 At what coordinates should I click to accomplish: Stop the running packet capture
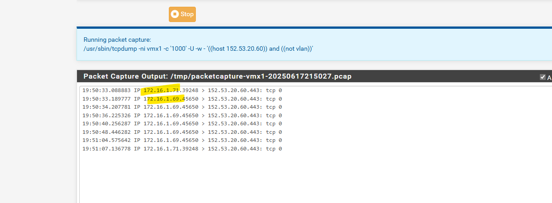[x=182, y=14]
